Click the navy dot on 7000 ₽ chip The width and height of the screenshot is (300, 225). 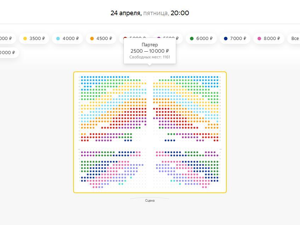click(x=226, y=38)
